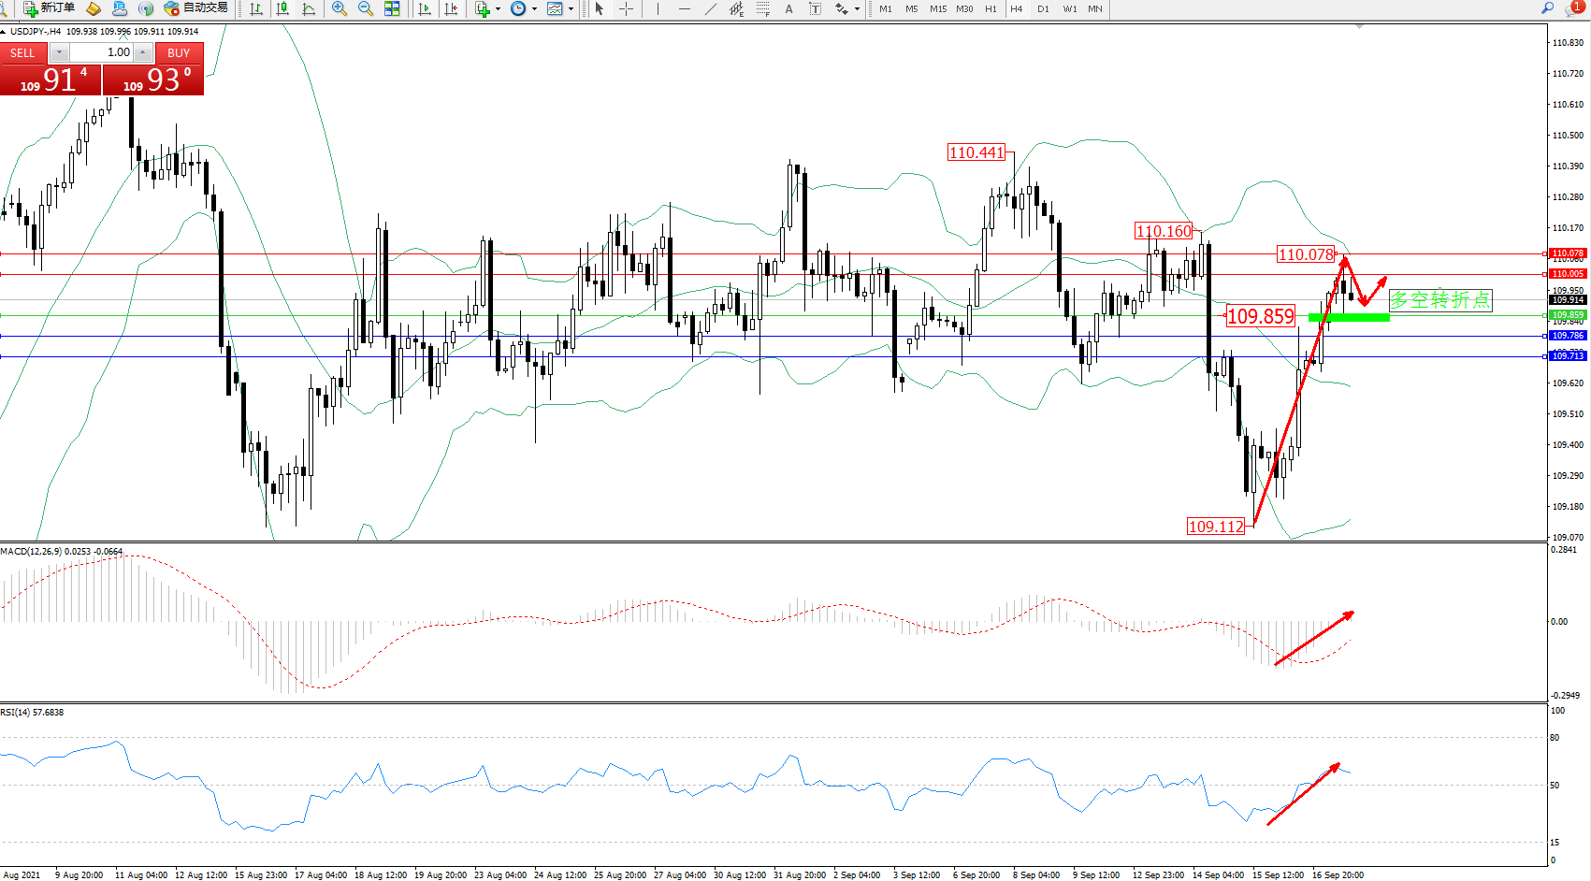The height and width of the screenshot is (881, 1591).
Task: Click the lot volume field showing 1.00
Action: tap(101, 52)
